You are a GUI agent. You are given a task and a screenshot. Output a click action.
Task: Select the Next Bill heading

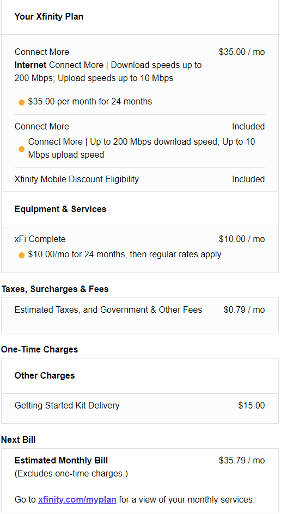click(19, 440)
